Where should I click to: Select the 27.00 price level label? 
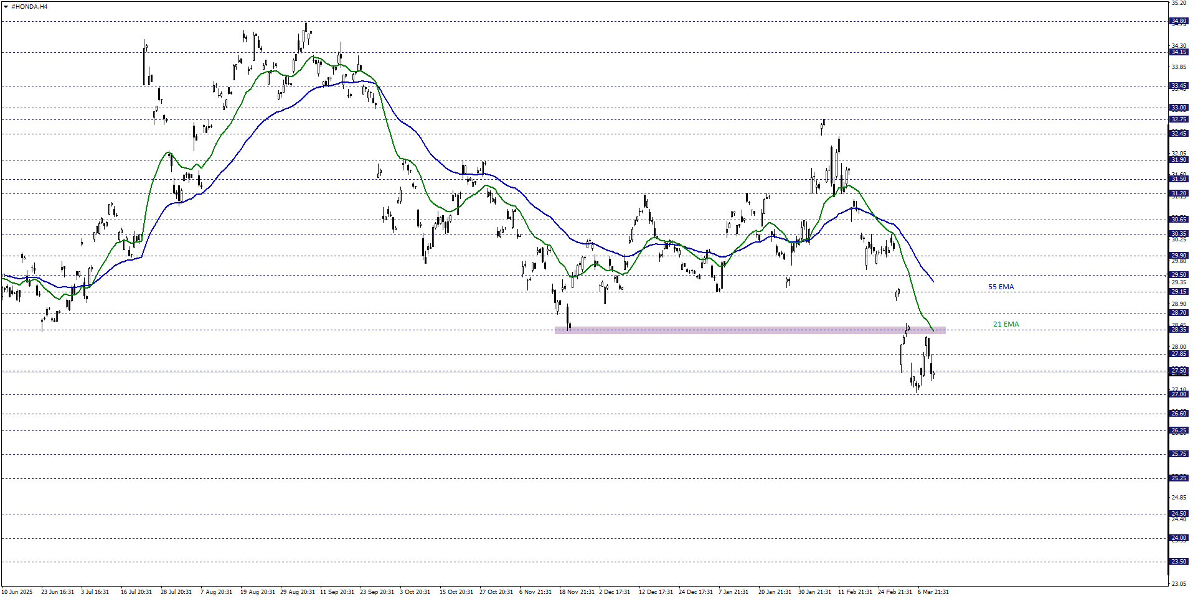(1179, 394)
